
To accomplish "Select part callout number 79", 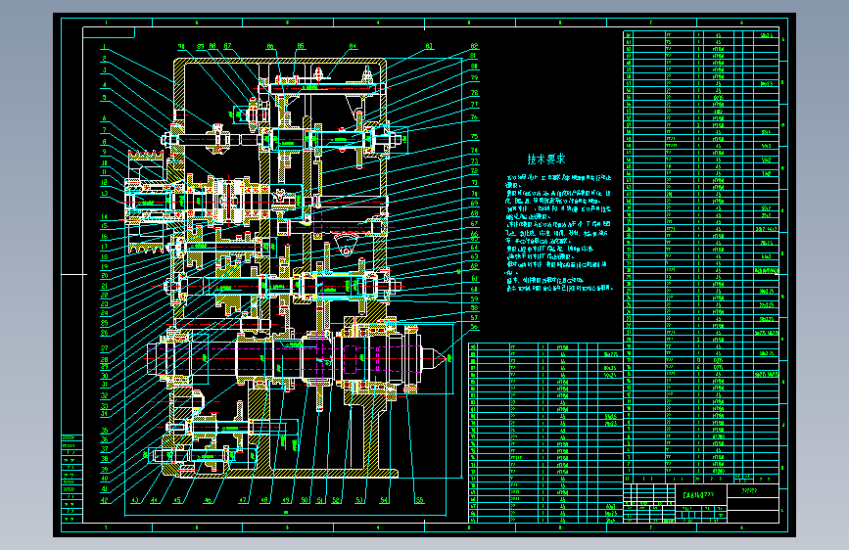I will click(x=474, y=78).
